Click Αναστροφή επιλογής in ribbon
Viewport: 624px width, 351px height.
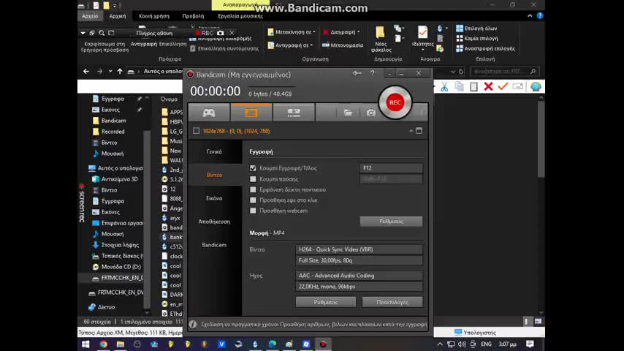click(x=485, y=48)
